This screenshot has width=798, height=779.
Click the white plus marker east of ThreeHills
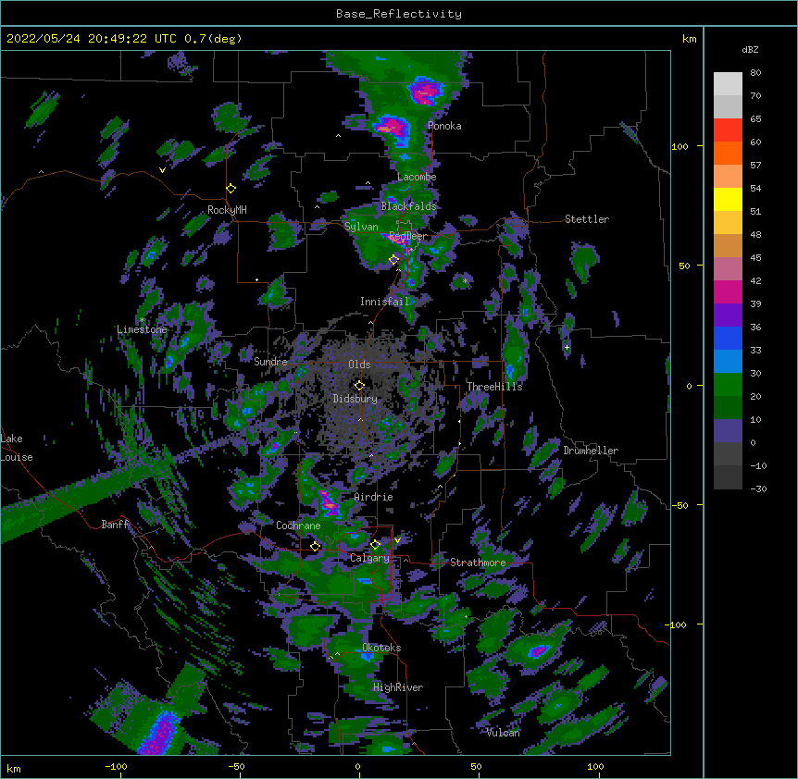point(567,347)
